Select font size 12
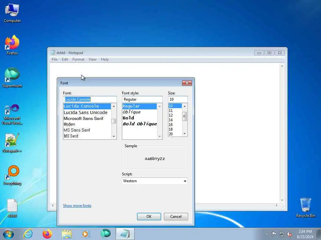 click(175, 115)
